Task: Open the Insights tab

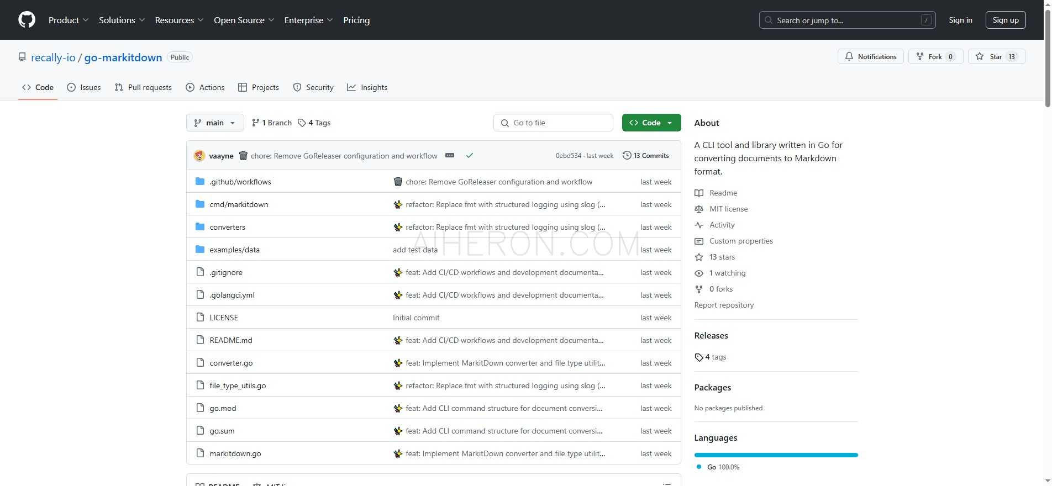Action: [x=367, y=87]
